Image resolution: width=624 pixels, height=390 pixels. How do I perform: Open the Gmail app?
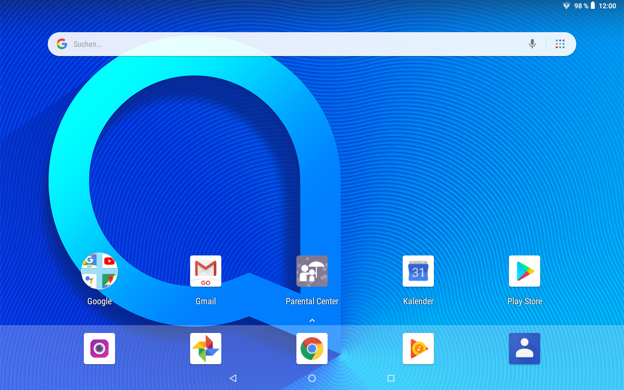click(x=206, y=271)
